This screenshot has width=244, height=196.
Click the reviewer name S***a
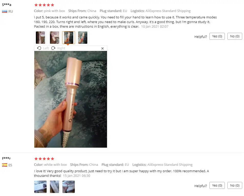(7, 5)
